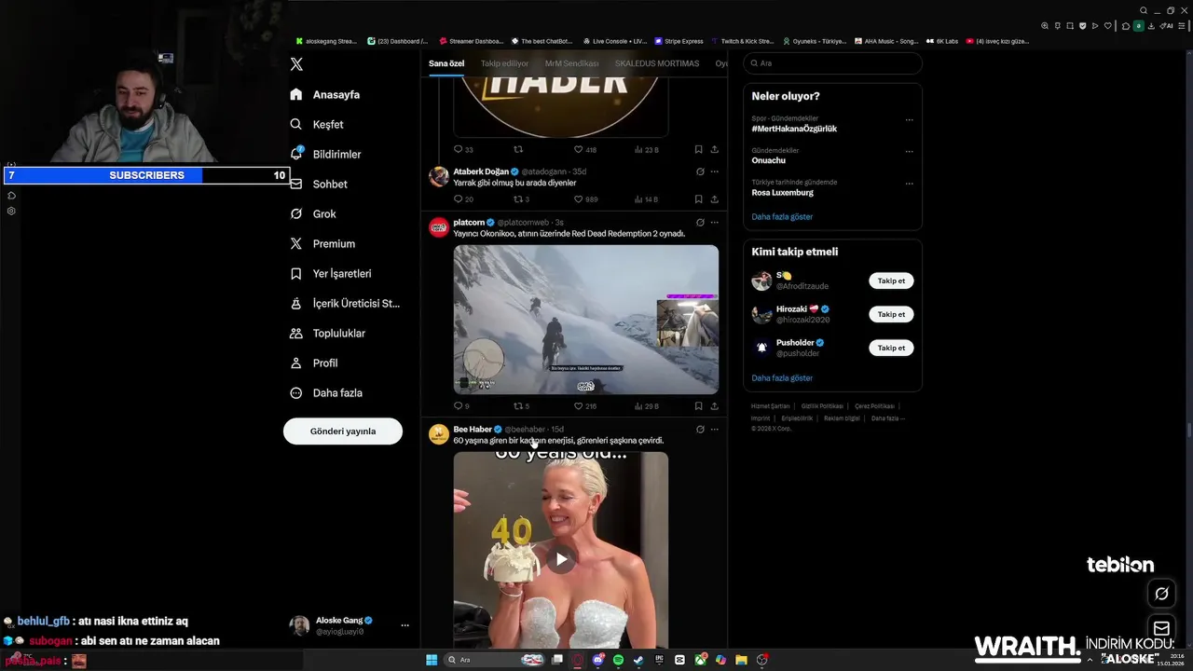Open Steam from taskbar
This screenshot has width=1193, height=671.
[x=638, y=660]
